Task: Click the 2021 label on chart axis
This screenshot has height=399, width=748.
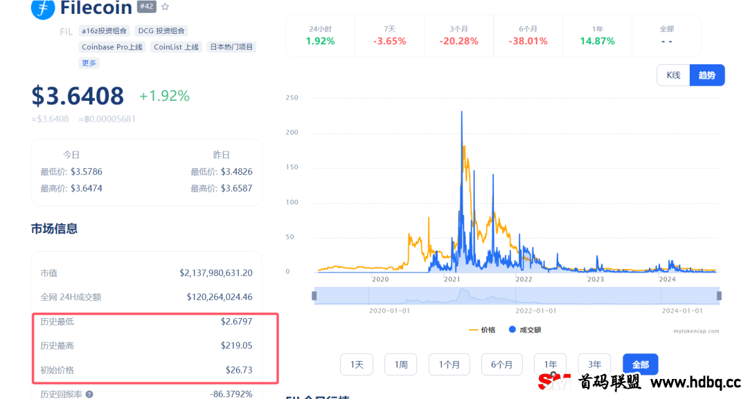Action: click(452, 279)
